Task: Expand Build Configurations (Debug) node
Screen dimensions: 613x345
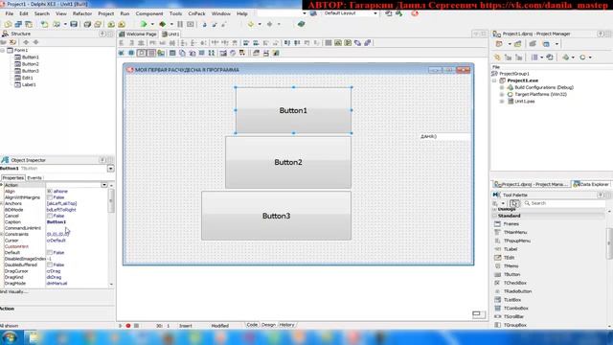Action: pyautogui.click(x=502, y=87)
